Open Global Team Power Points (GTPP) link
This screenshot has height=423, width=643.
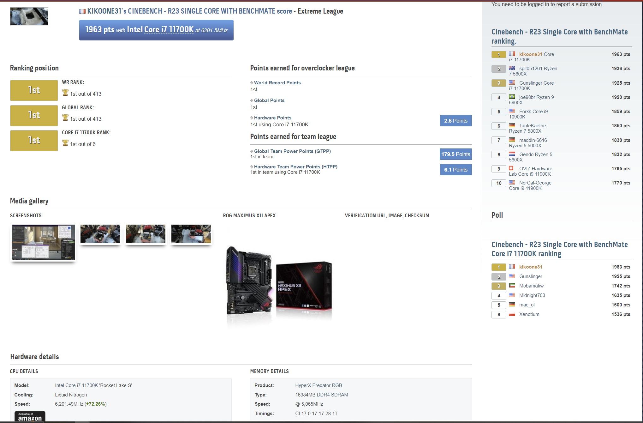[x=293, y=151]
